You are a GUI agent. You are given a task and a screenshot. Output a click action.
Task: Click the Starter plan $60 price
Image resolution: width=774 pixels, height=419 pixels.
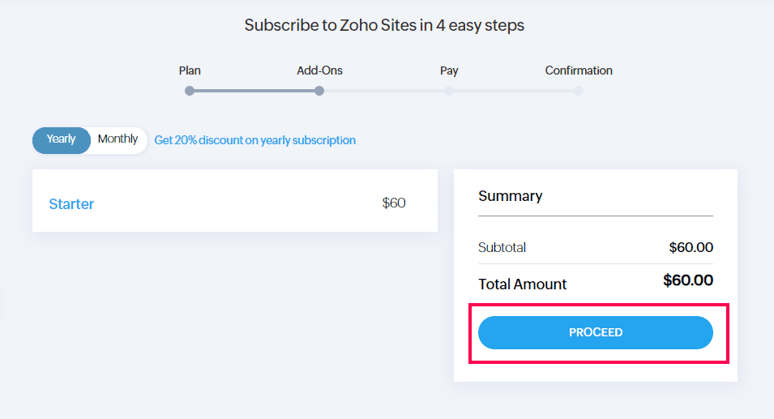[x=394, y=203]
